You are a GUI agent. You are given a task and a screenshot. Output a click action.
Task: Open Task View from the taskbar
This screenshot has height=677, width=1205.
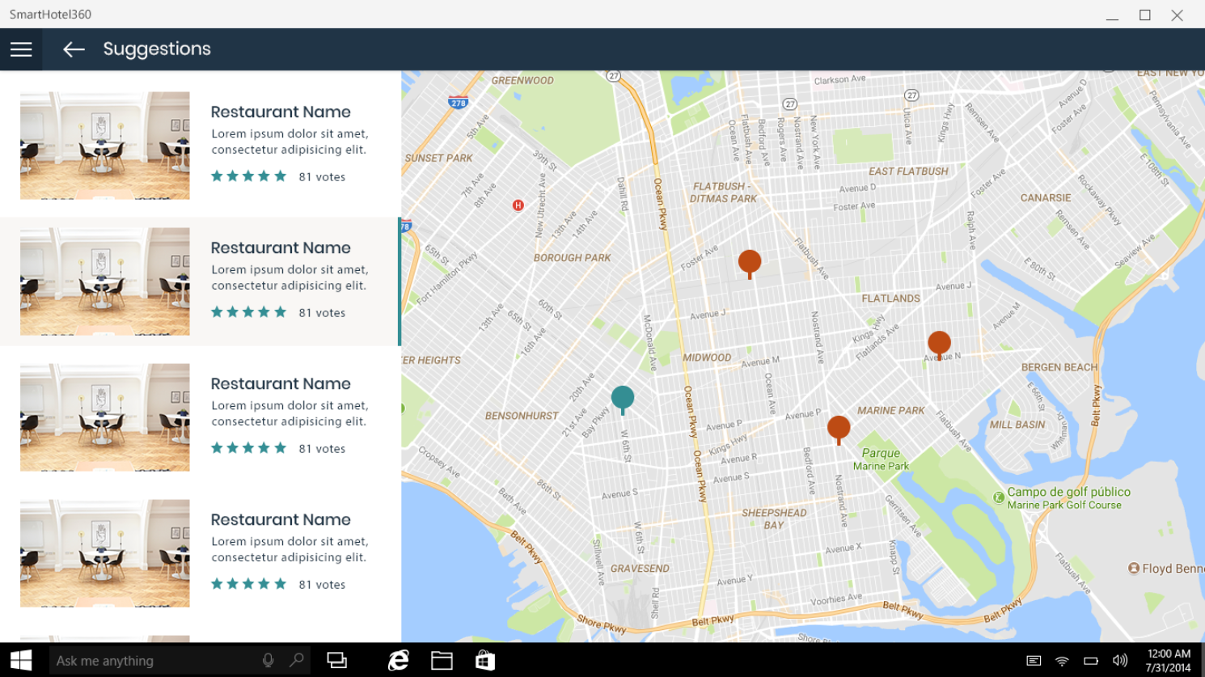pos(337,660)
